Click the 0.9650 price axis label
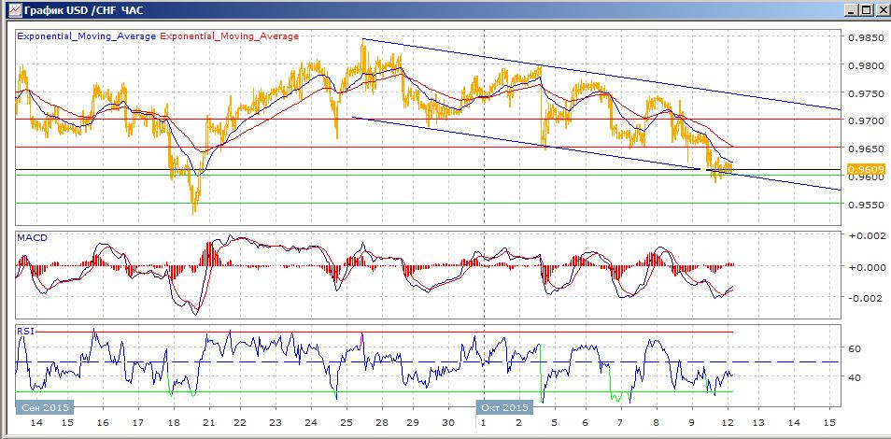This screenshot has width=891, height=439. pos(866,149)
